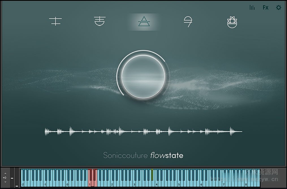This screenshot has width=287, height=189.
Task: Select the first crossed-lines element symbol
Action: click(55, 21)
